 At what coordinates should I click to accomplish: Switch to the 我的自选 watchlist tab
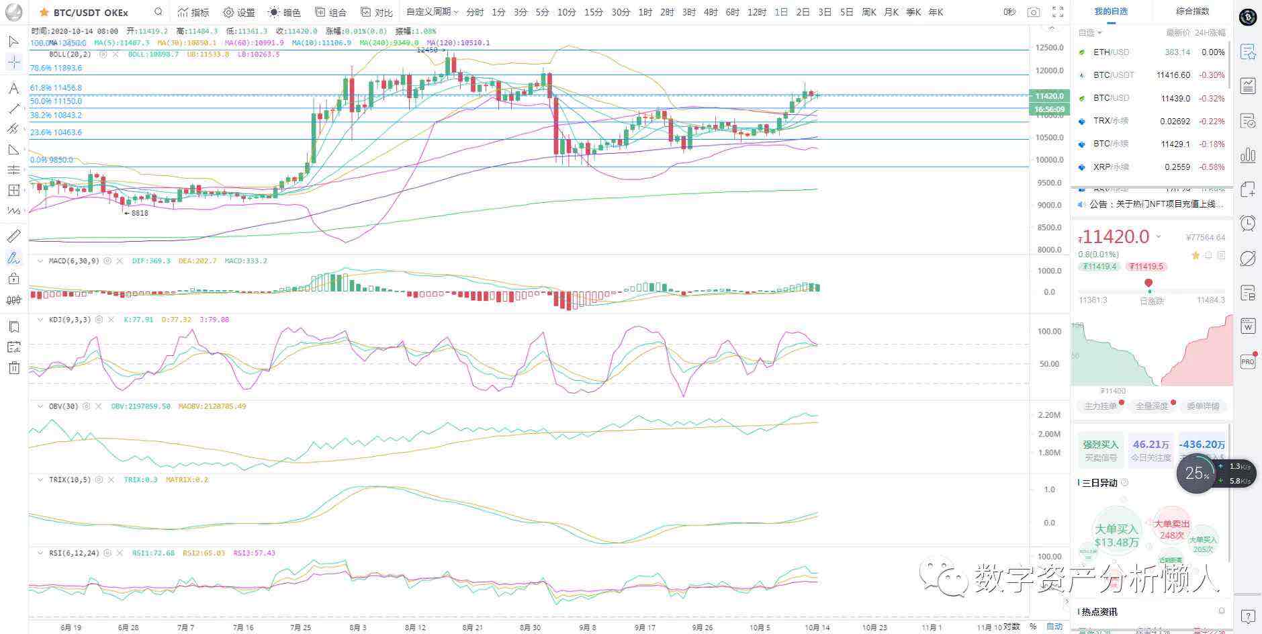click(x=1111, y=11)
